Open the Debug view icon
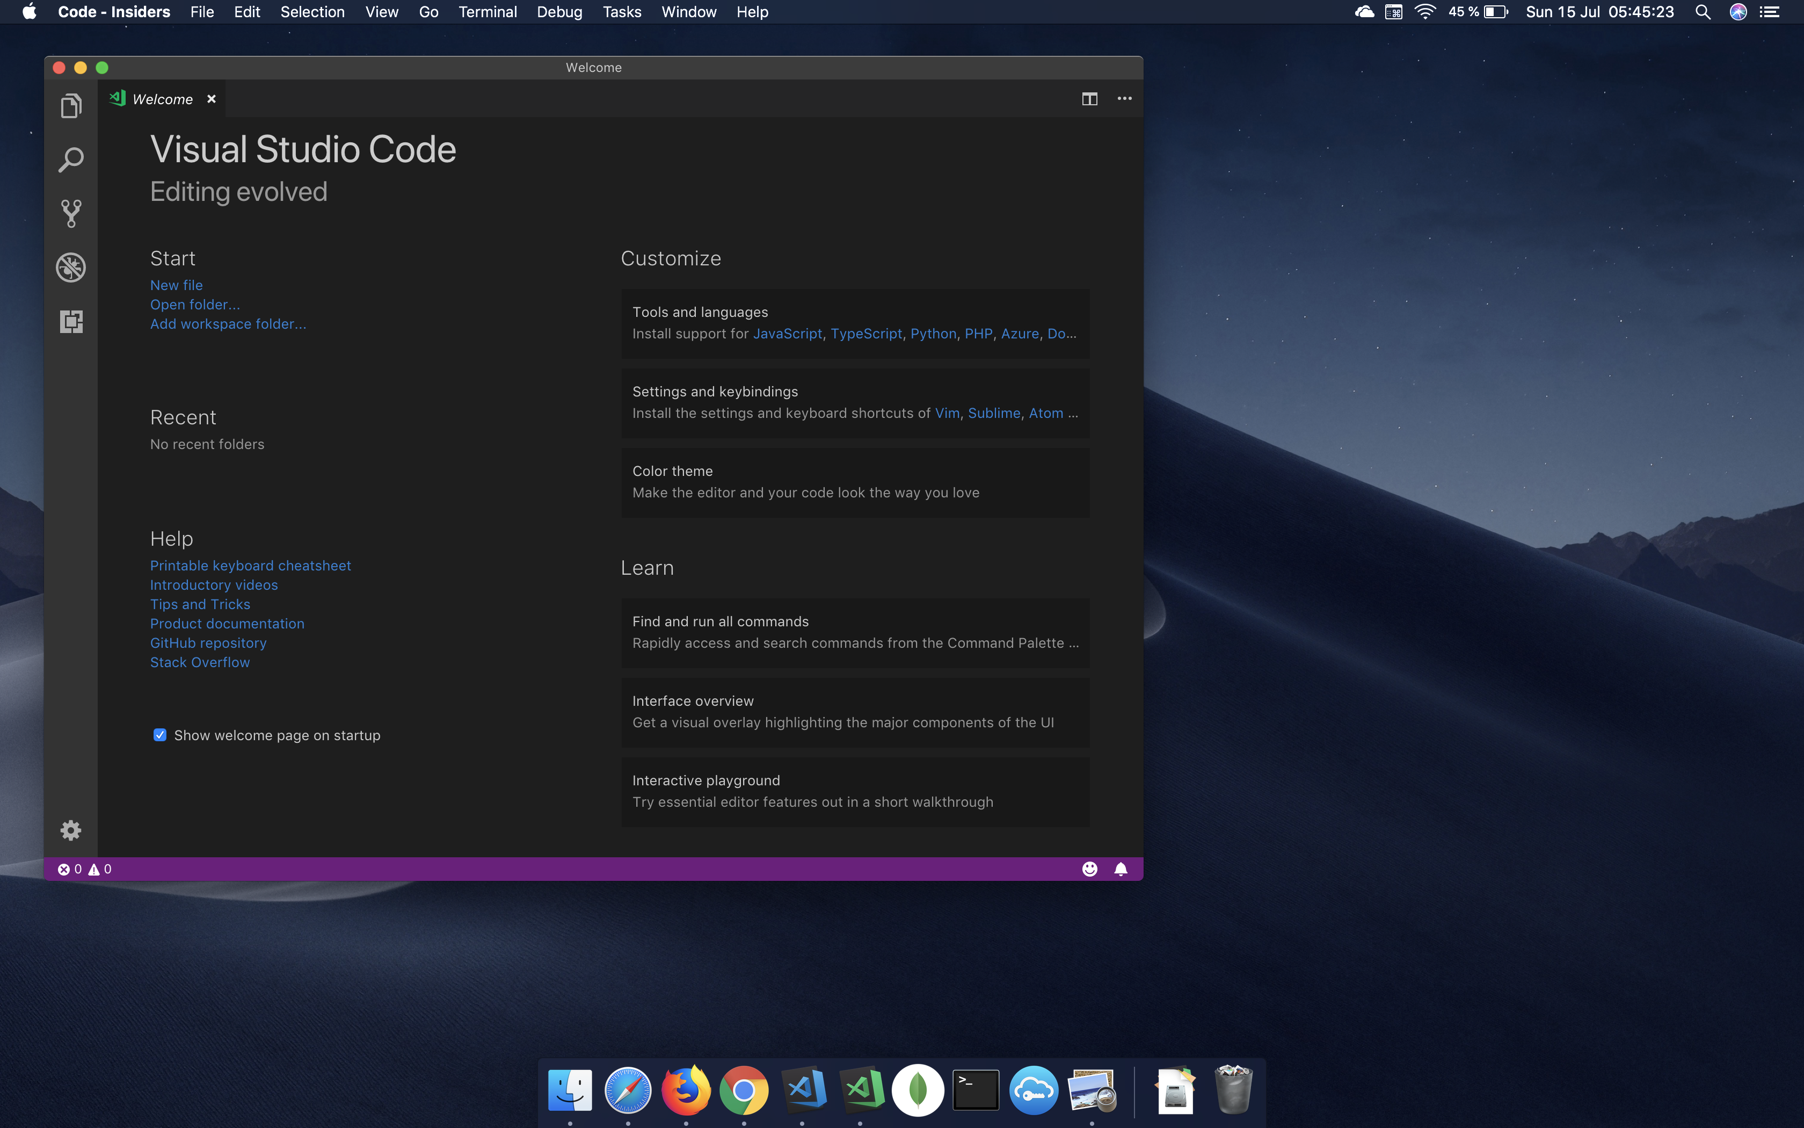 coord(71,267)
